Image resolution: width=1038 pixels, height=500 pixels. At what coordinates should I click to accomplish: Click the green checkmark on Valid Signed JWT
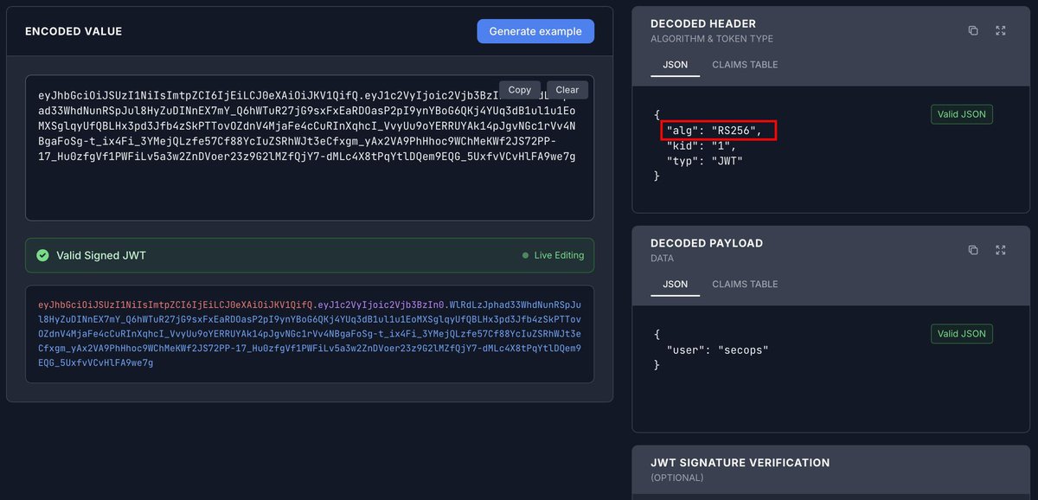42,255
